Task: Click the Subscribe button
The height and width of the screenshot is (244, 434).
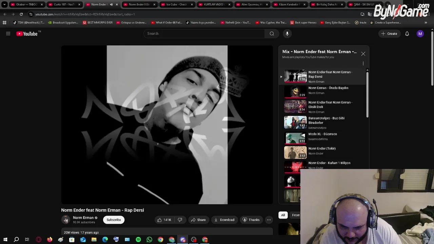Action: click(114, 220)
